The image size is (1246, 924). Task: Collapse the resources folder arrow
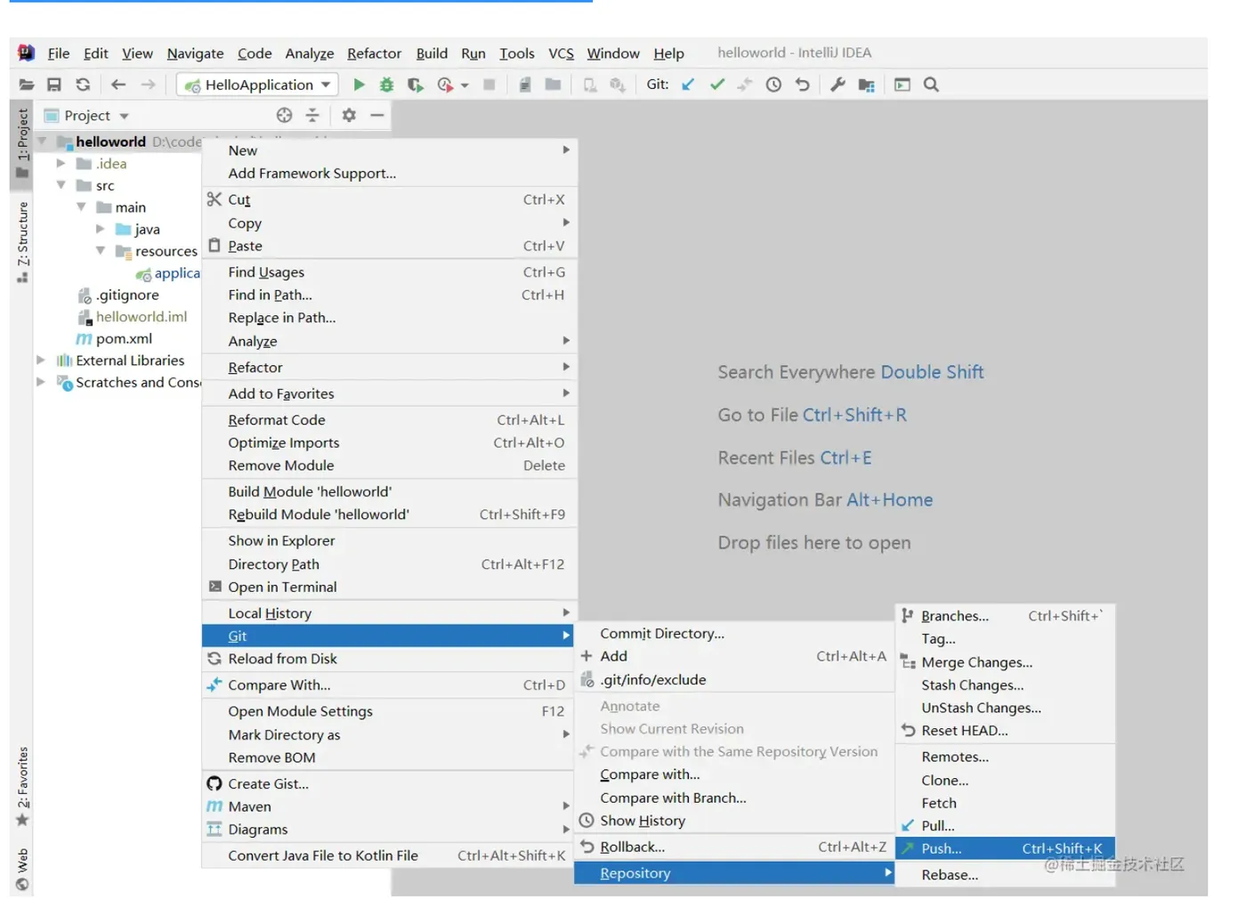click(101, 250)
